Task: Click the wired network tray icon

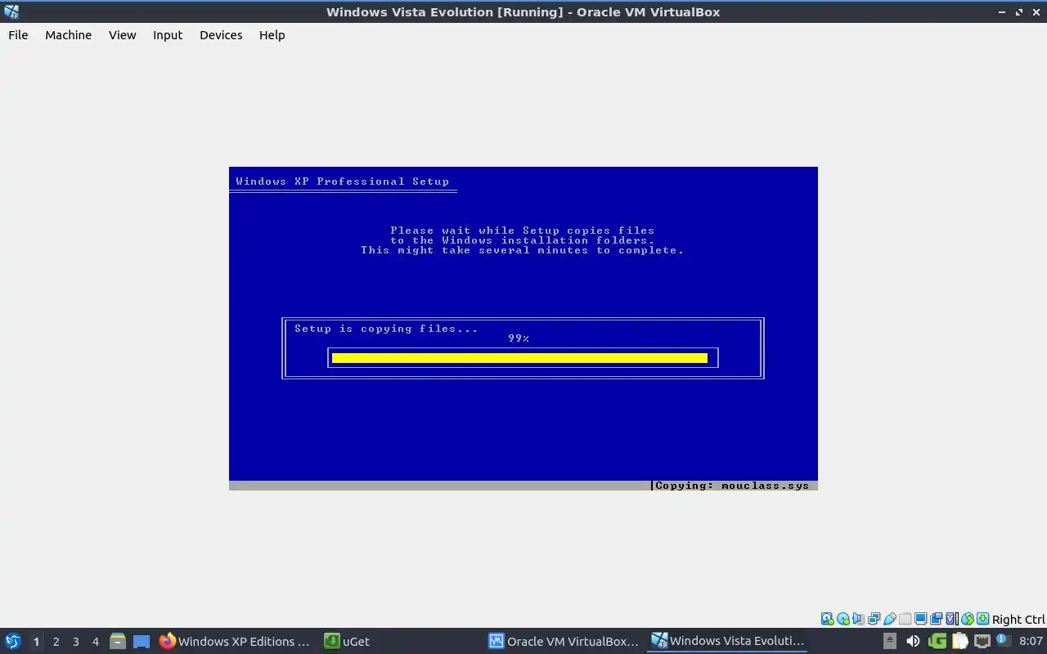Action: coord(982,641)
